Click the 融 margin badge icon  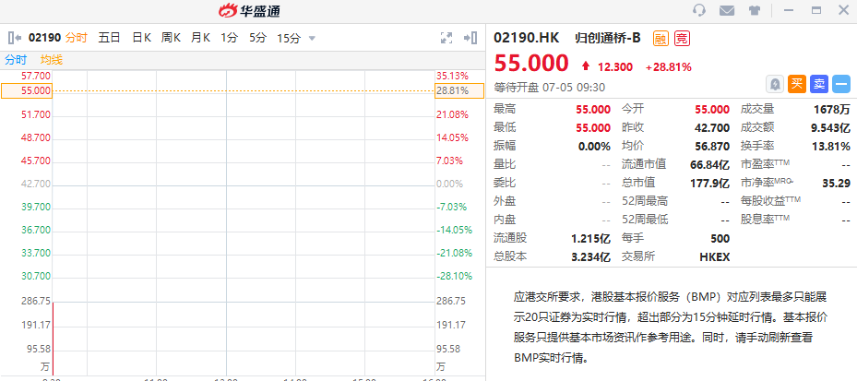tap(661, 38)
